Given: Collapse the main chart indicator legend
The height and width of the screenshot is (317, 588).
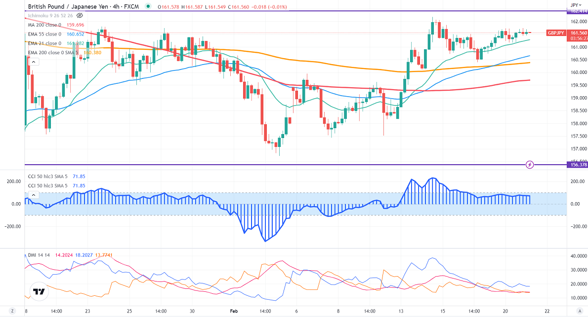Looking at the screenshot, I should pos(34,62).
